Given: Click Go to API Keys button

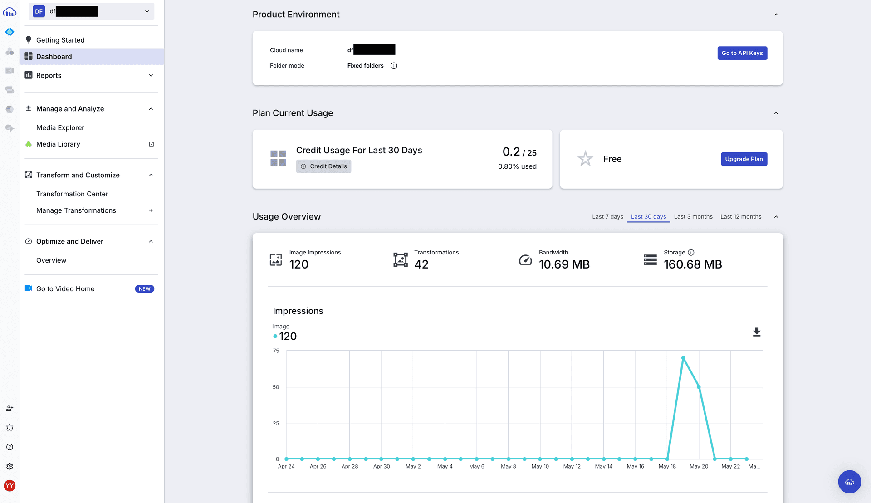Looking at the screenshot, I should pyautogui.click(x=742, y=53).
